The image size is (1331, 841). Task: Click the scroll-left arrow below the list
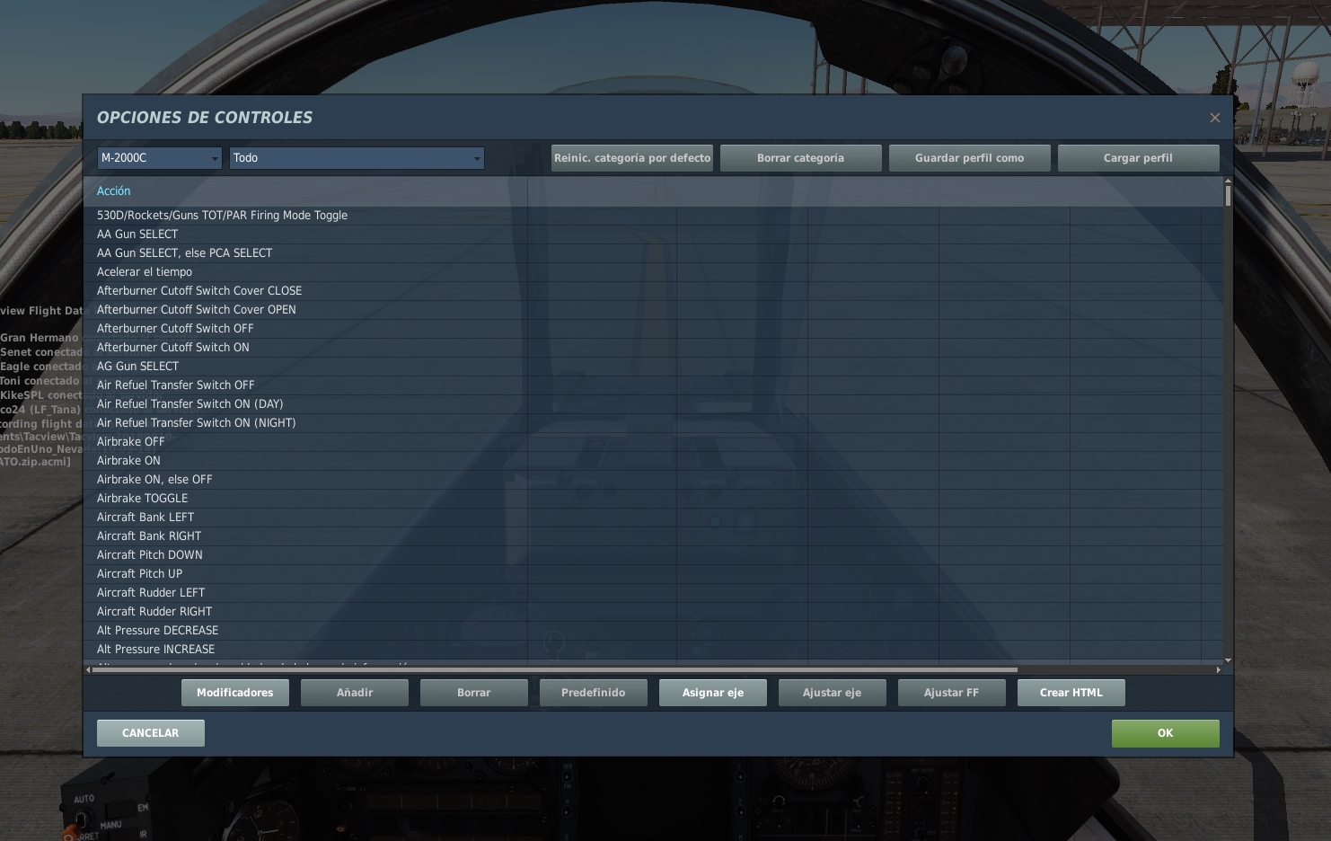pyautogui.click(x=88, y=669)
